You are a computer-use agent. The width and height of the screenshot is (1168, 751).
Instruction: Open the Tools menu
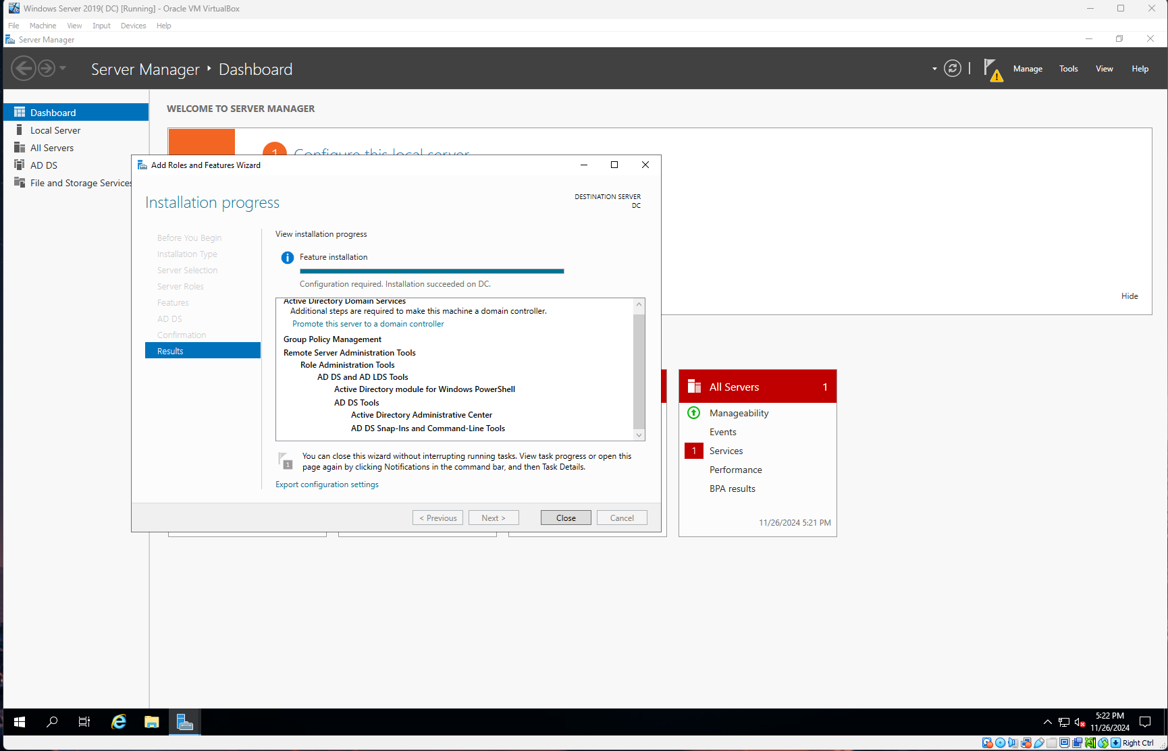pyautogui.click(x=1069, y=69)
